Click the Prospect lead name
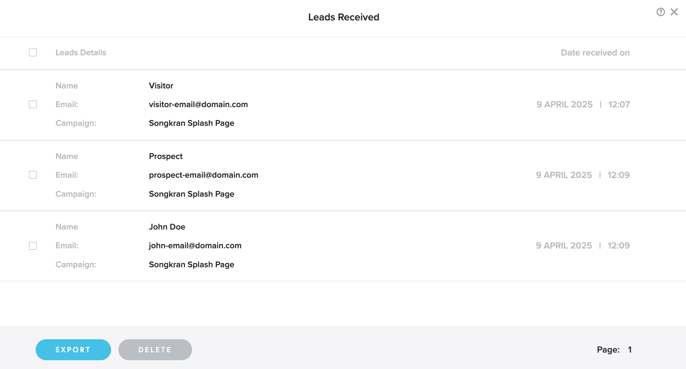 (166, 156)
